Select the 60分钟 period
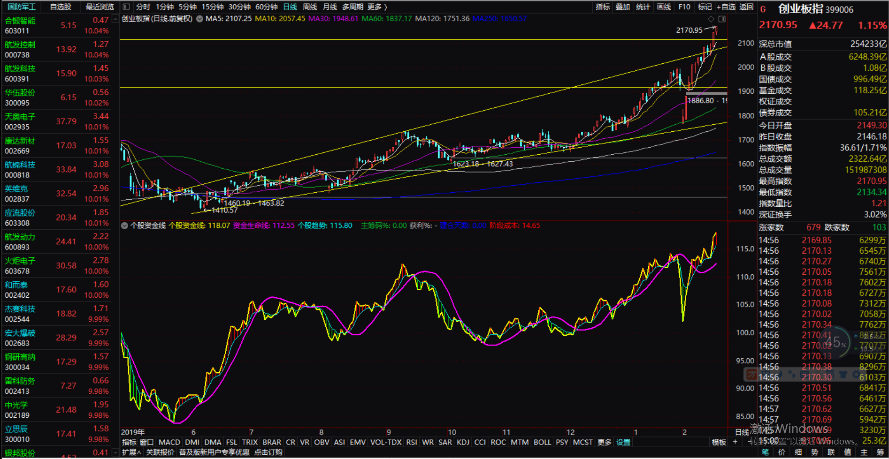Screen dimensions: 889x459 pyautogui.click(x=266, y=7)
